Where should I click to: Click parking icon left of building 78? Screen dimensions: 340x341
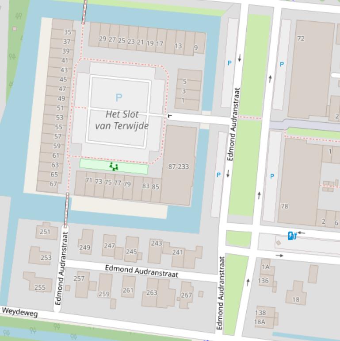tap(272, 176)
